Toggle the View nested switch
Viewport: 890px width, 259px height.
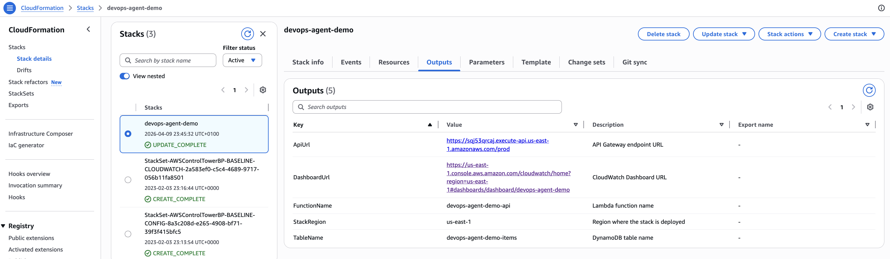coord(124,76)
